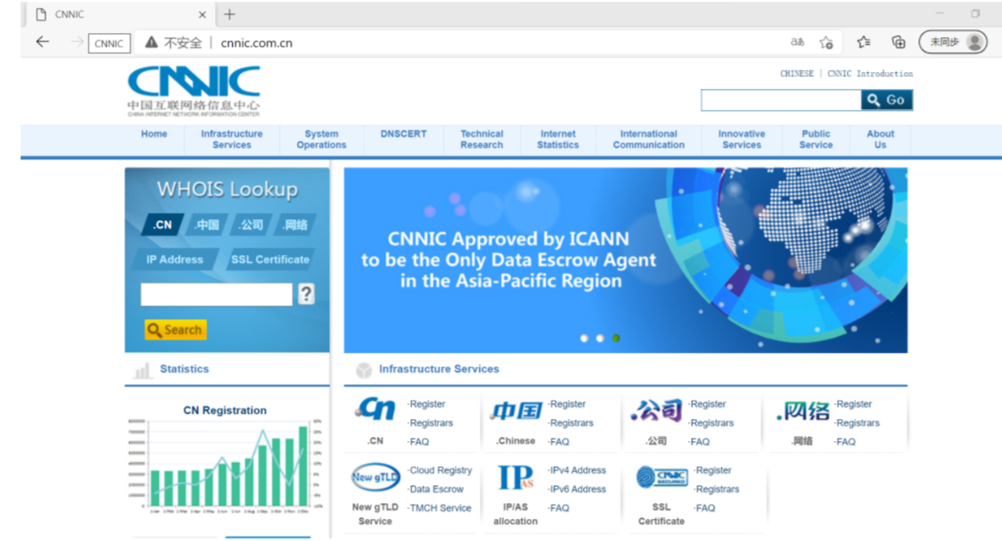Select the .中国 WHOIS lookup tab
The height and width of the screenshot is (541, 1002).
pos(206,224)
